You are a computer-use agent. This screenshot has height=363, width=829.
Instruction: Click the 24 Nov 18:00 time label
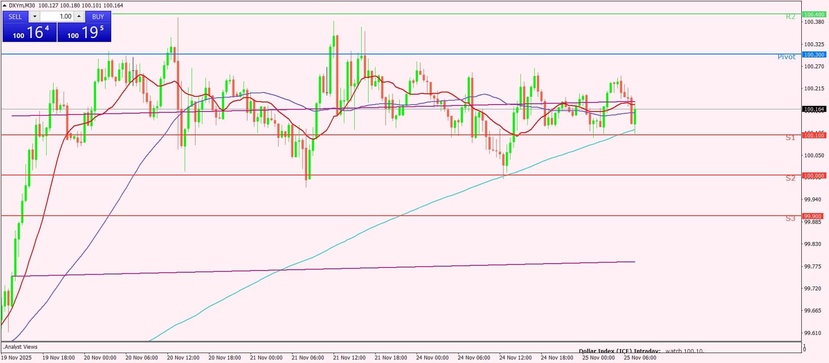(557, 357)
